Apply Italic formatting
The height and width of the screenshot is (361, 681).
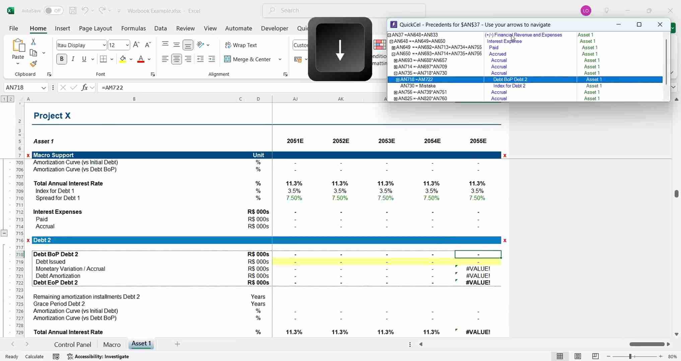[x=73, y=59]
